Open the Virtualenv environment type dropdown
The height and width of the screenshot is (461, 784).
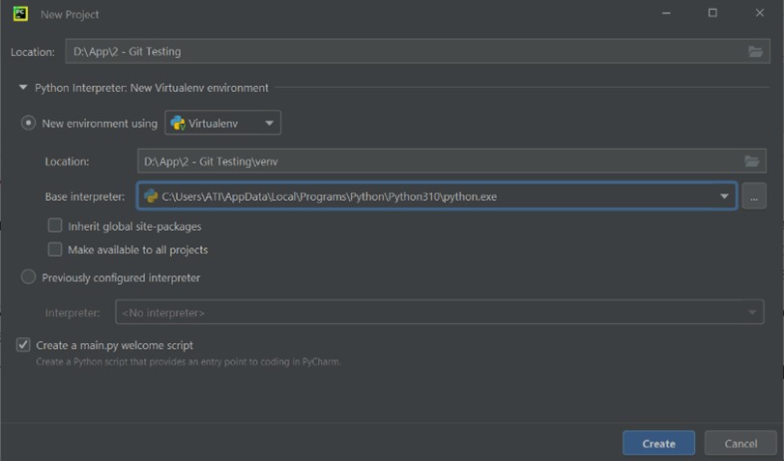(223, 124)
